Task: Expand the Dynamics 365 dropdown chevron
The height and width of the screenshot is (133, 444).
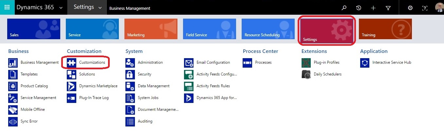Action: pyautogui.click(x=61, y=8)
